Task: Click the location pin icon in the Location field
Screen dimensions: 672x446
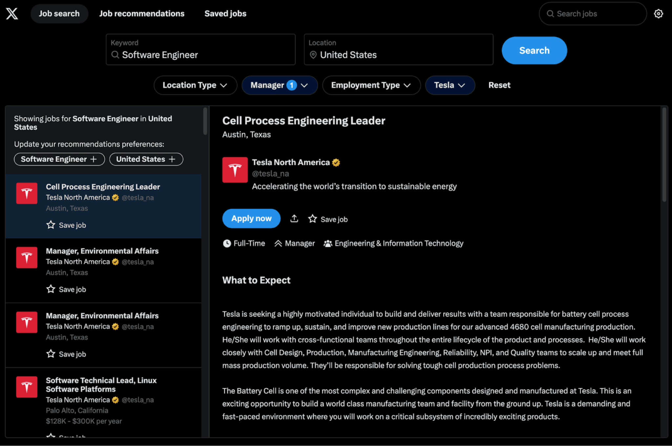Action: pyautogui.click(x=313, y=55)
